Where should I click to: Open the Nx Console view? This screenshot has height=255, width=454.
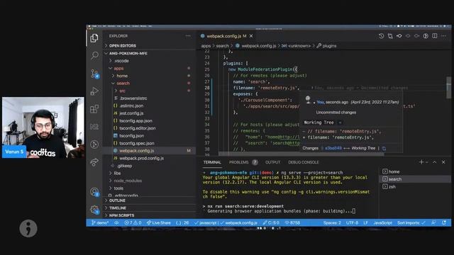94,127
